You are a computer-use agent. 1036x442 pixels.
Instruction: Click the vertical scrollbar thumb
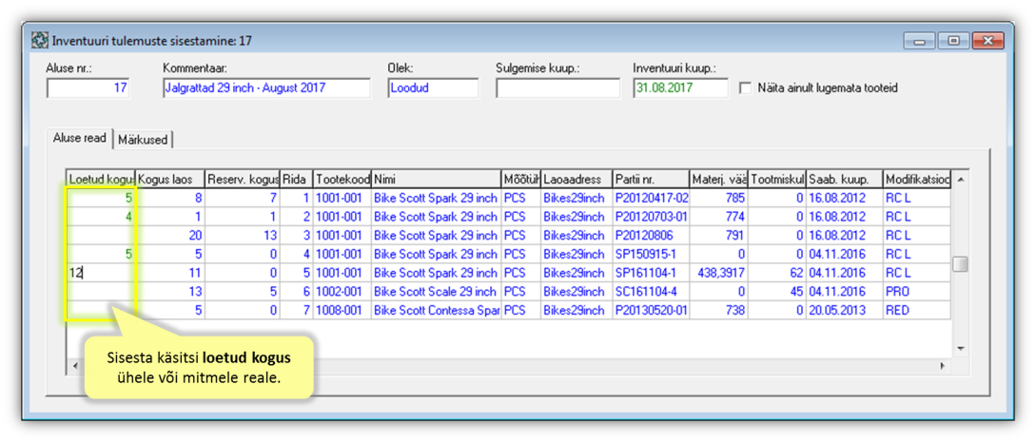tap(960, 264)
